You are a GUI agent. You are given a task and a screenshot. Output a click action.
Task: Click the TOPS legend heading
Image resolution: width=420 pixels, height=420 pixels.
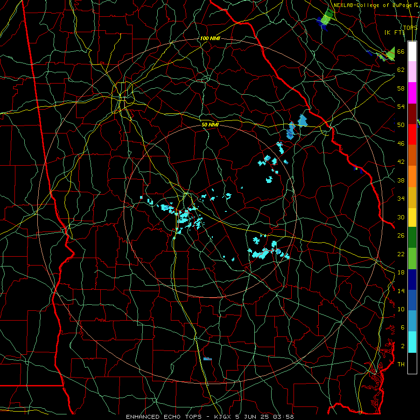click(x=410, y=28)
